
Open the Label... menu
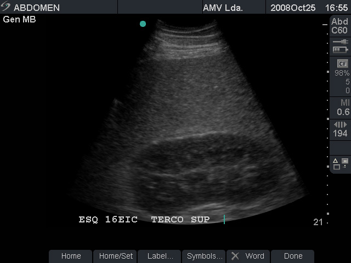(x=160, y=256)
